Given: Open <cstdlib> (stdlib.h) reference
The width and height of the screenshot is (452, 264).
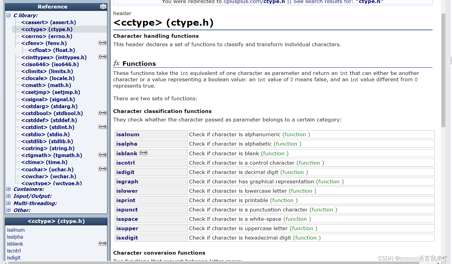Looking at the screenshot, I should (47, 141).
